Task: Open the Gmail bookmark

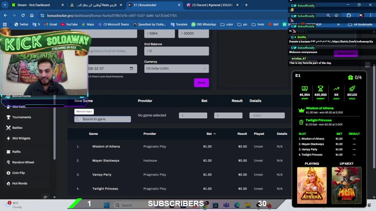Action: pyautogui.click(x=50, y=24)
